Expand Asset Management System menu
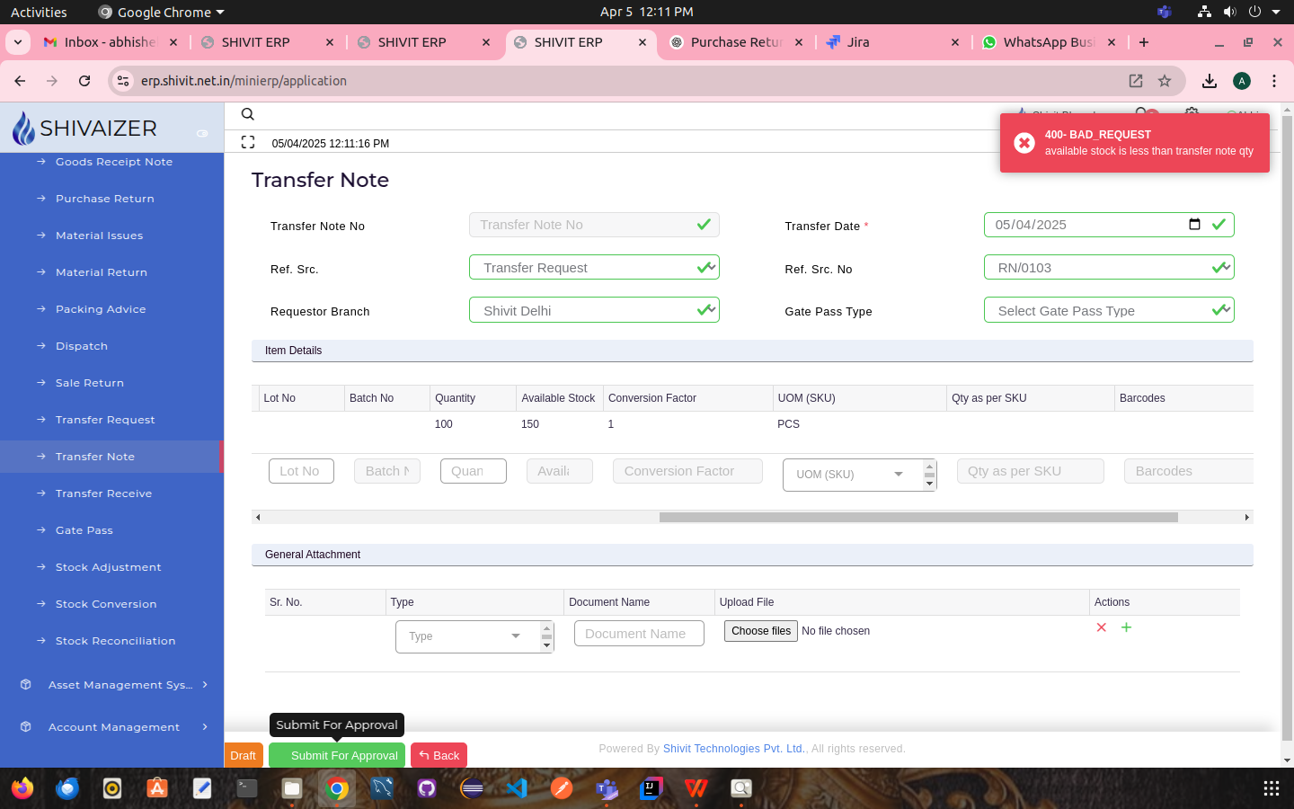The image size is (1294, 809). tap(119, 685)
